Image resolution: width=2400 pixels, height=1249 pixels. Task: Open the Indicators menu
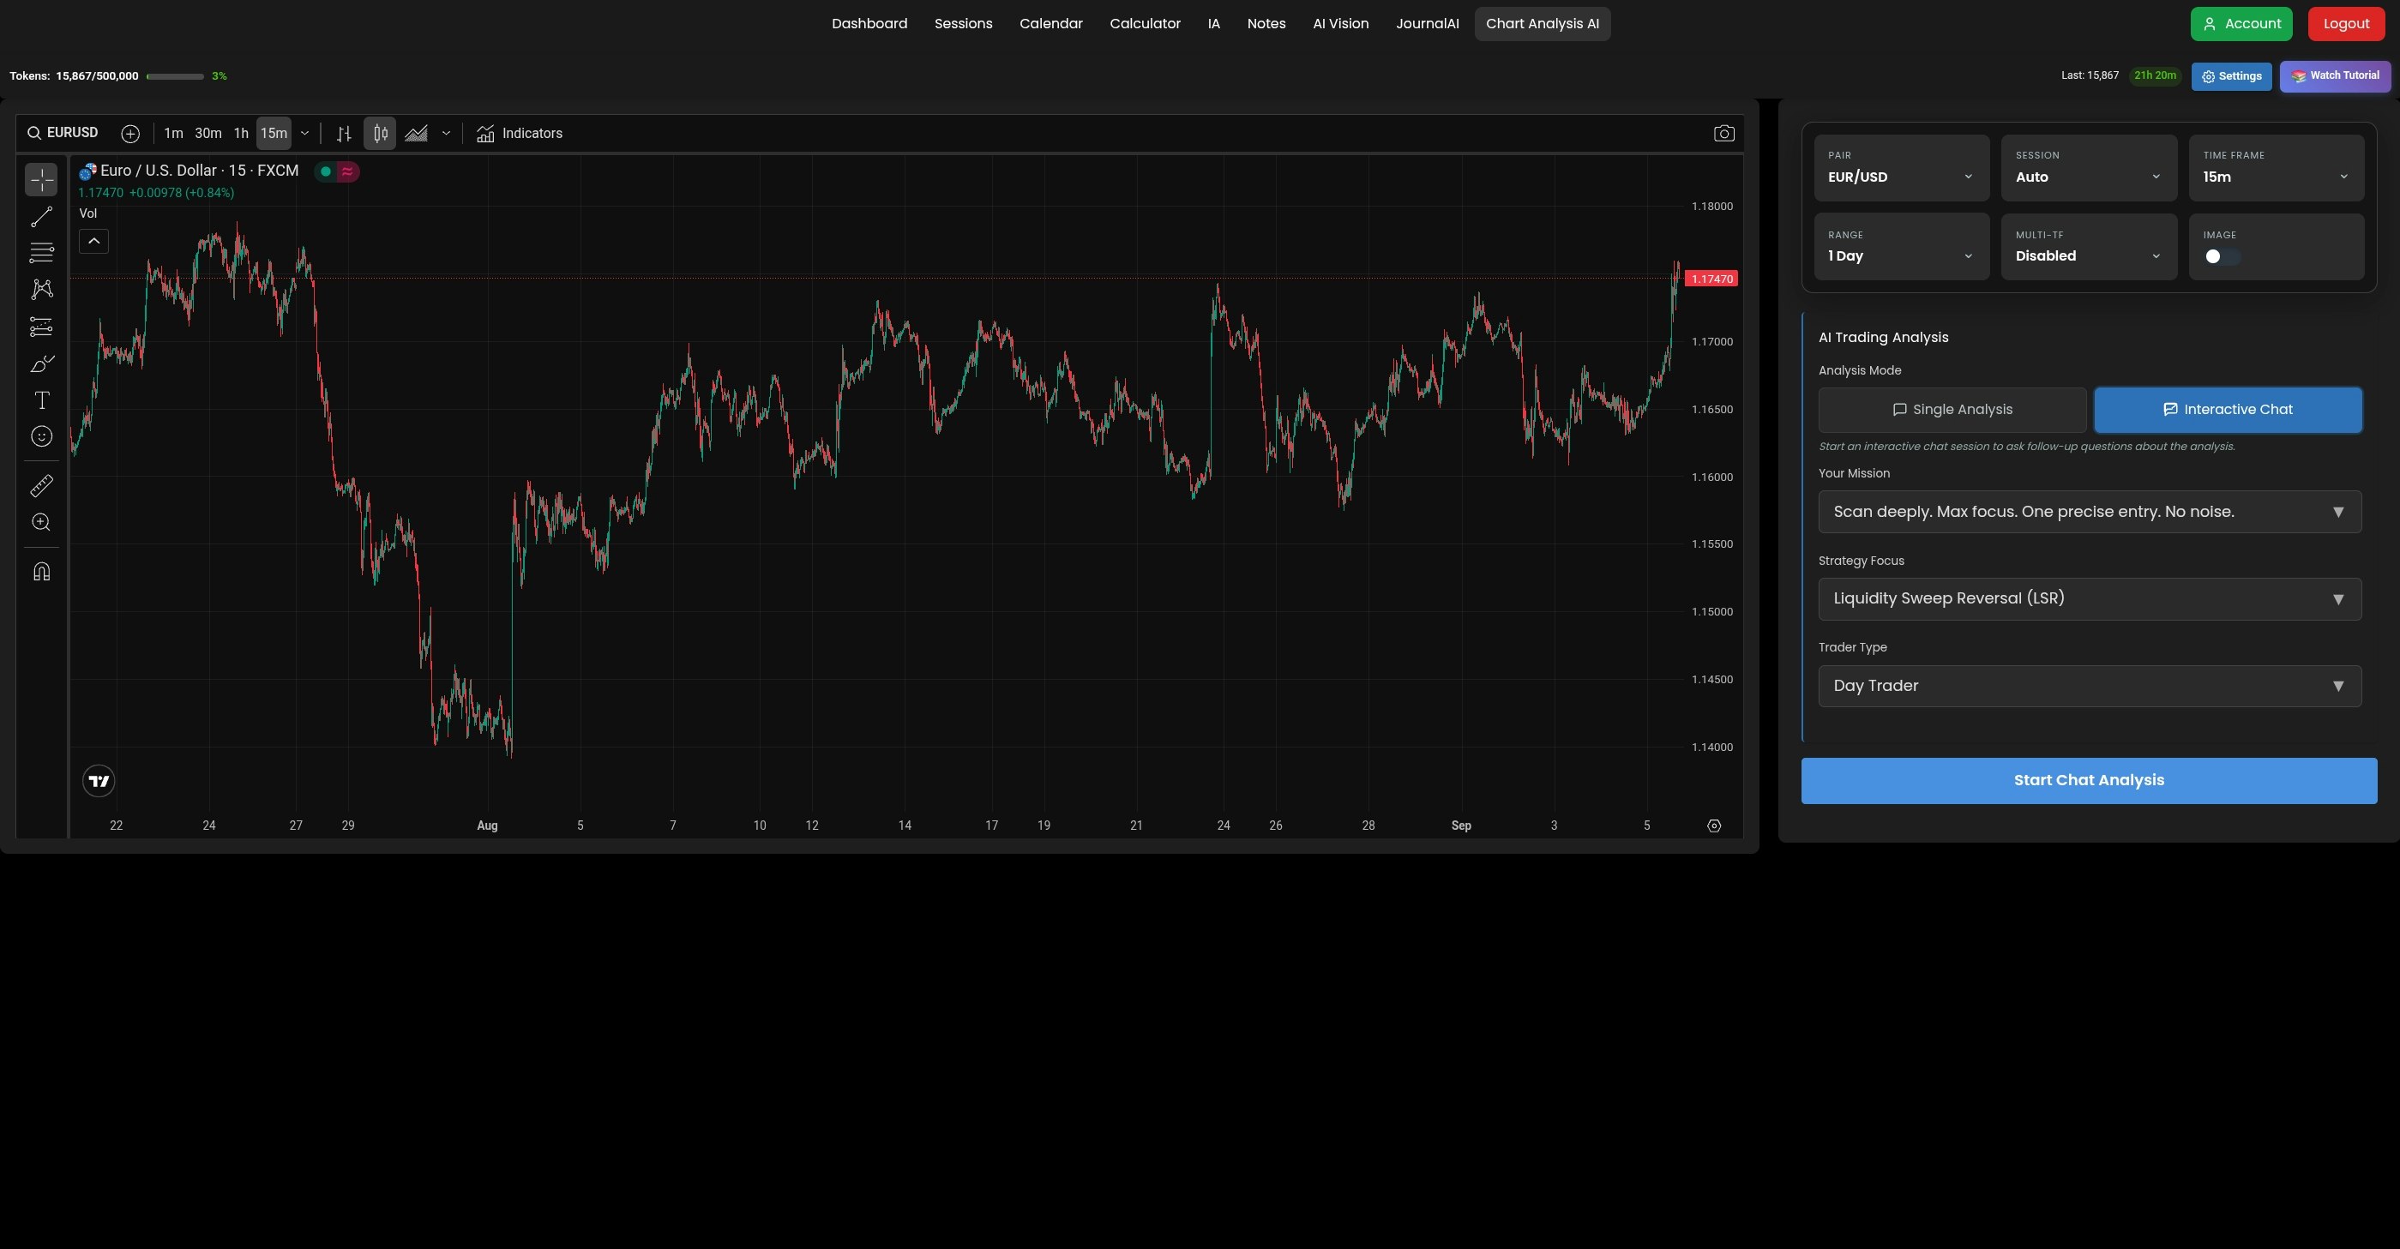pos(519,134)
